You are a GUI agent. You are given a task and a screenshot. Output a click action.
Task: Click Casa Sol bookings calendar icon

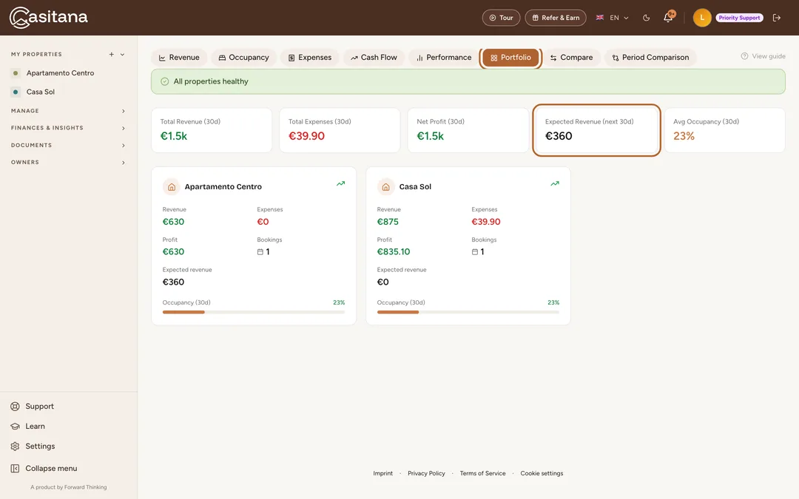pos(474,252)
